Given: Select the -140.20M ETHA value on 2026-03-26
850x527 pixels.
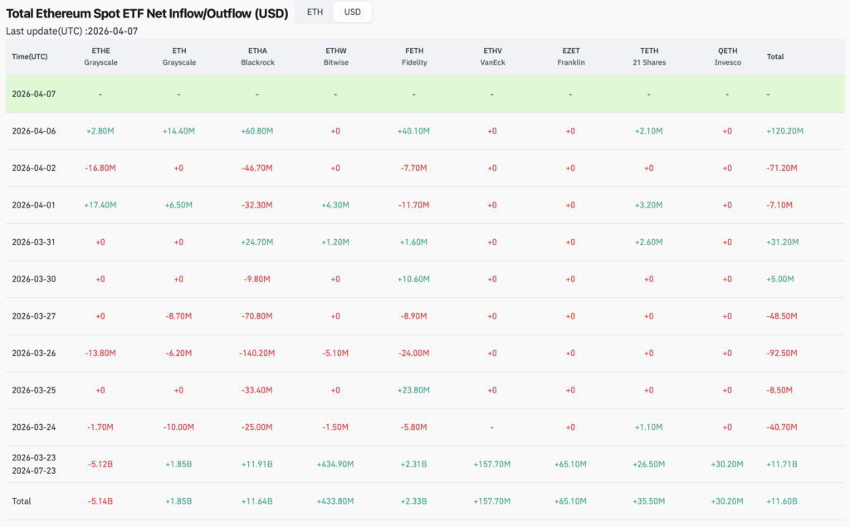Looking at the screenshot, I should point(256,353).
